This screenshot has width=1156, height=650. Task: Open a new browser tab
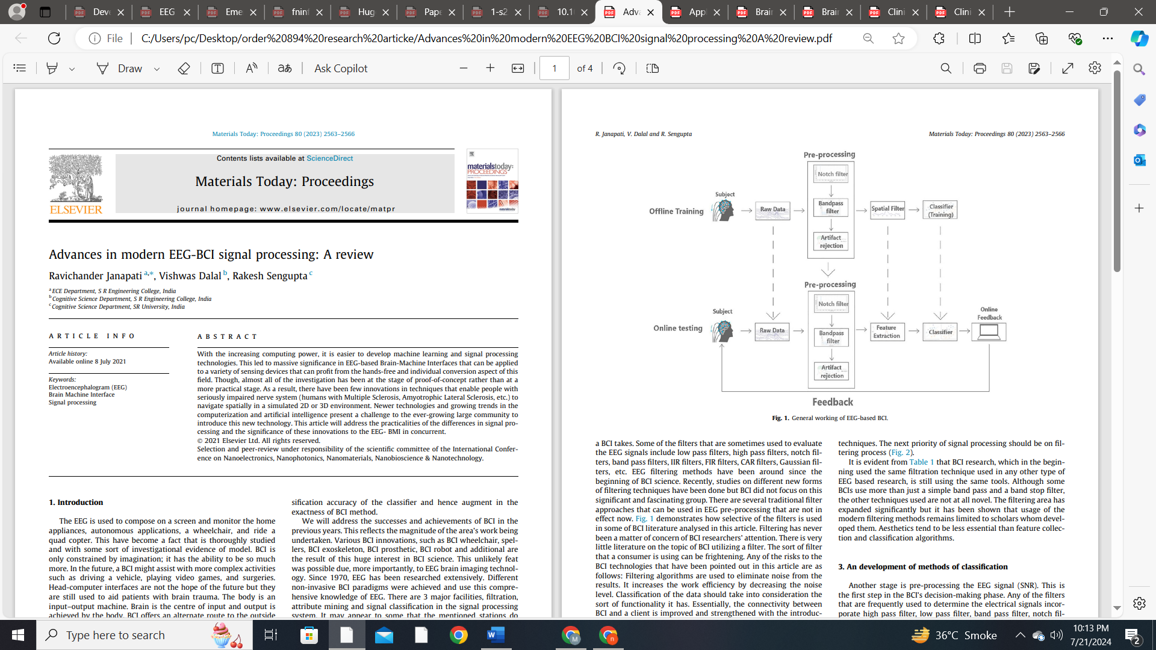pyautogui.click(x=1010, y=12)
